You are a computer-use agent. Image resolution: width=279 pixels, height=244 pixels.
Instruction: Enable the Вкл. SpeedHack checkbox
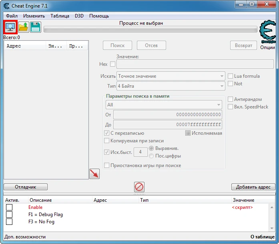pyautogui.click(x=230, y=107)
